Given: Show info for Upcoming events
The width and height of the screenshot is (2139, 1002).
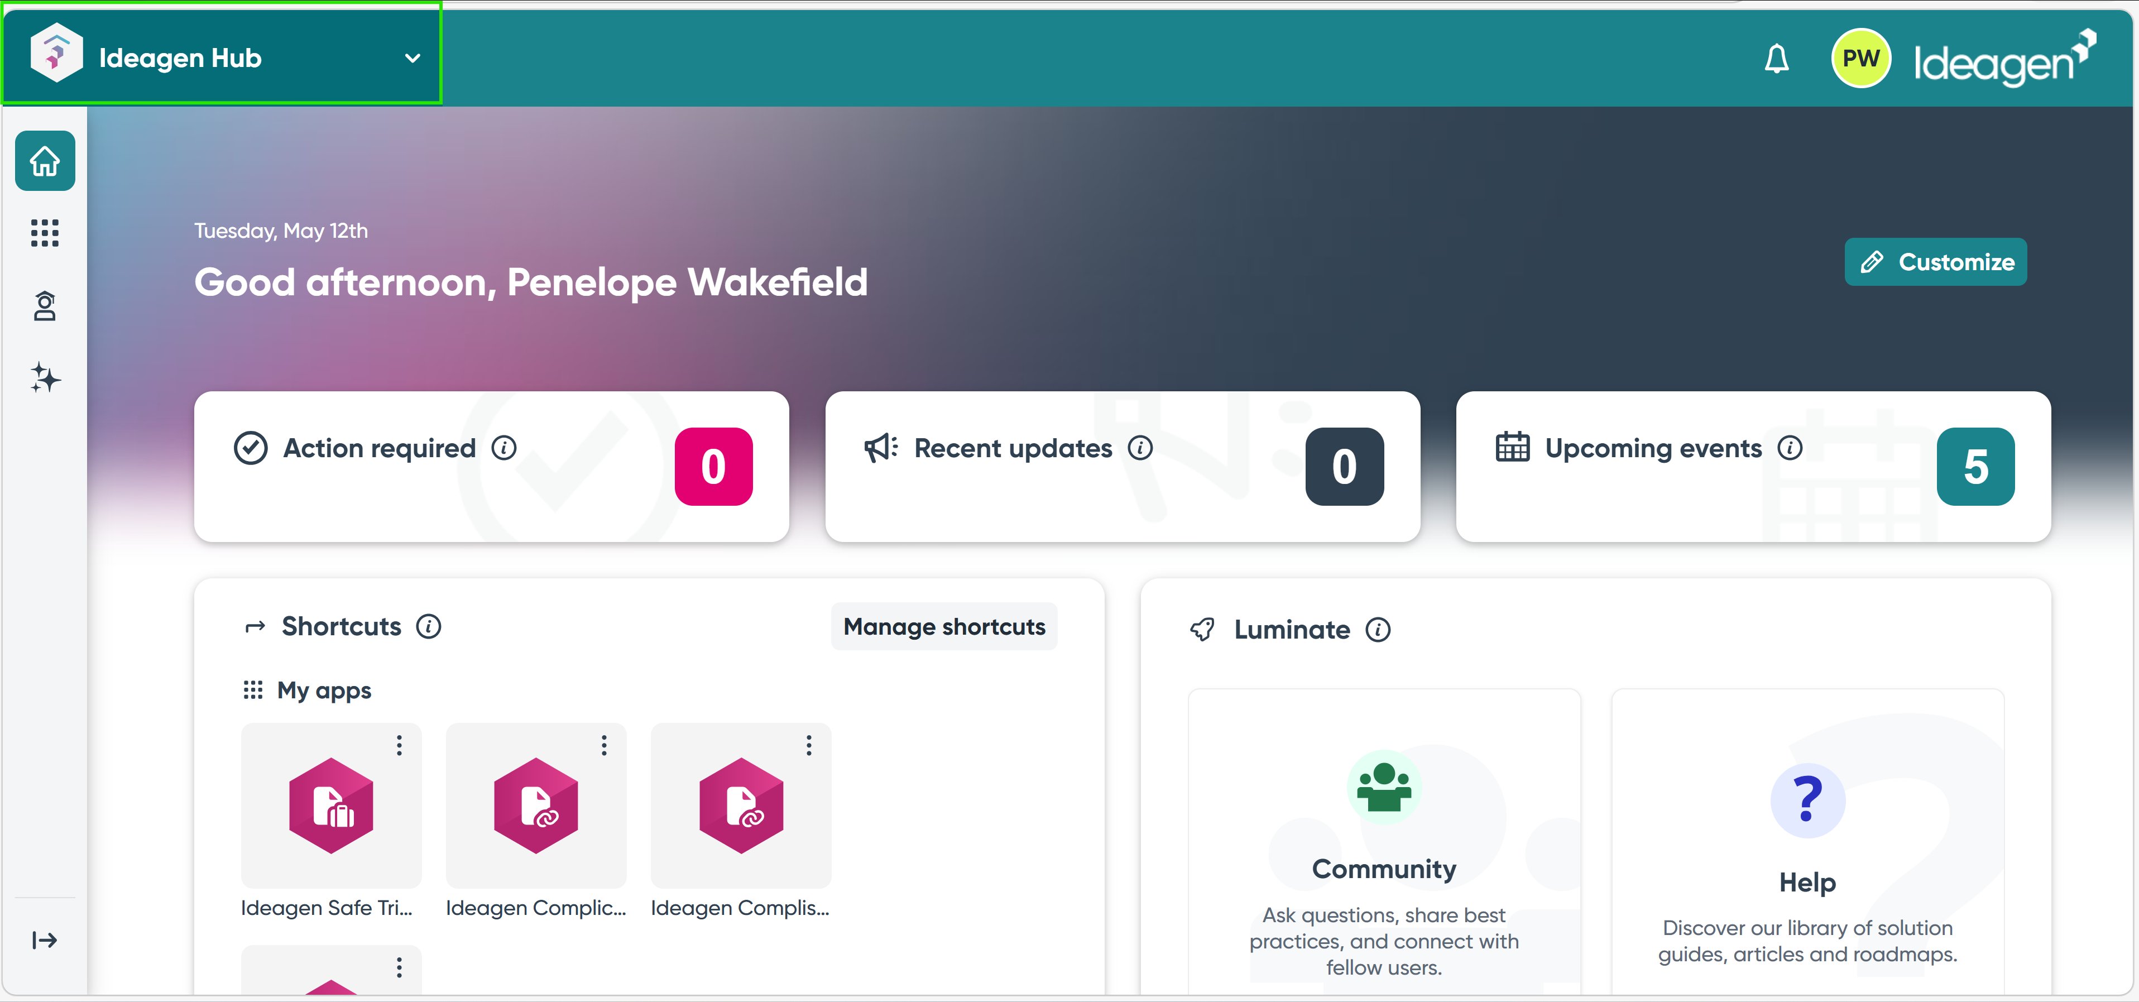Looking at the screenshot, I should 1790,448.
